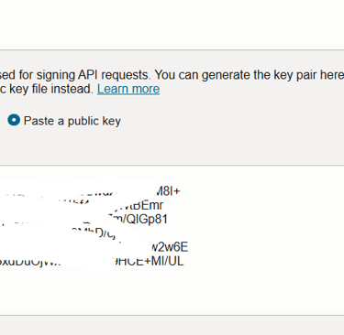Open the "Learn more" link
Screen dimensions: 344x335
point(128,89)
